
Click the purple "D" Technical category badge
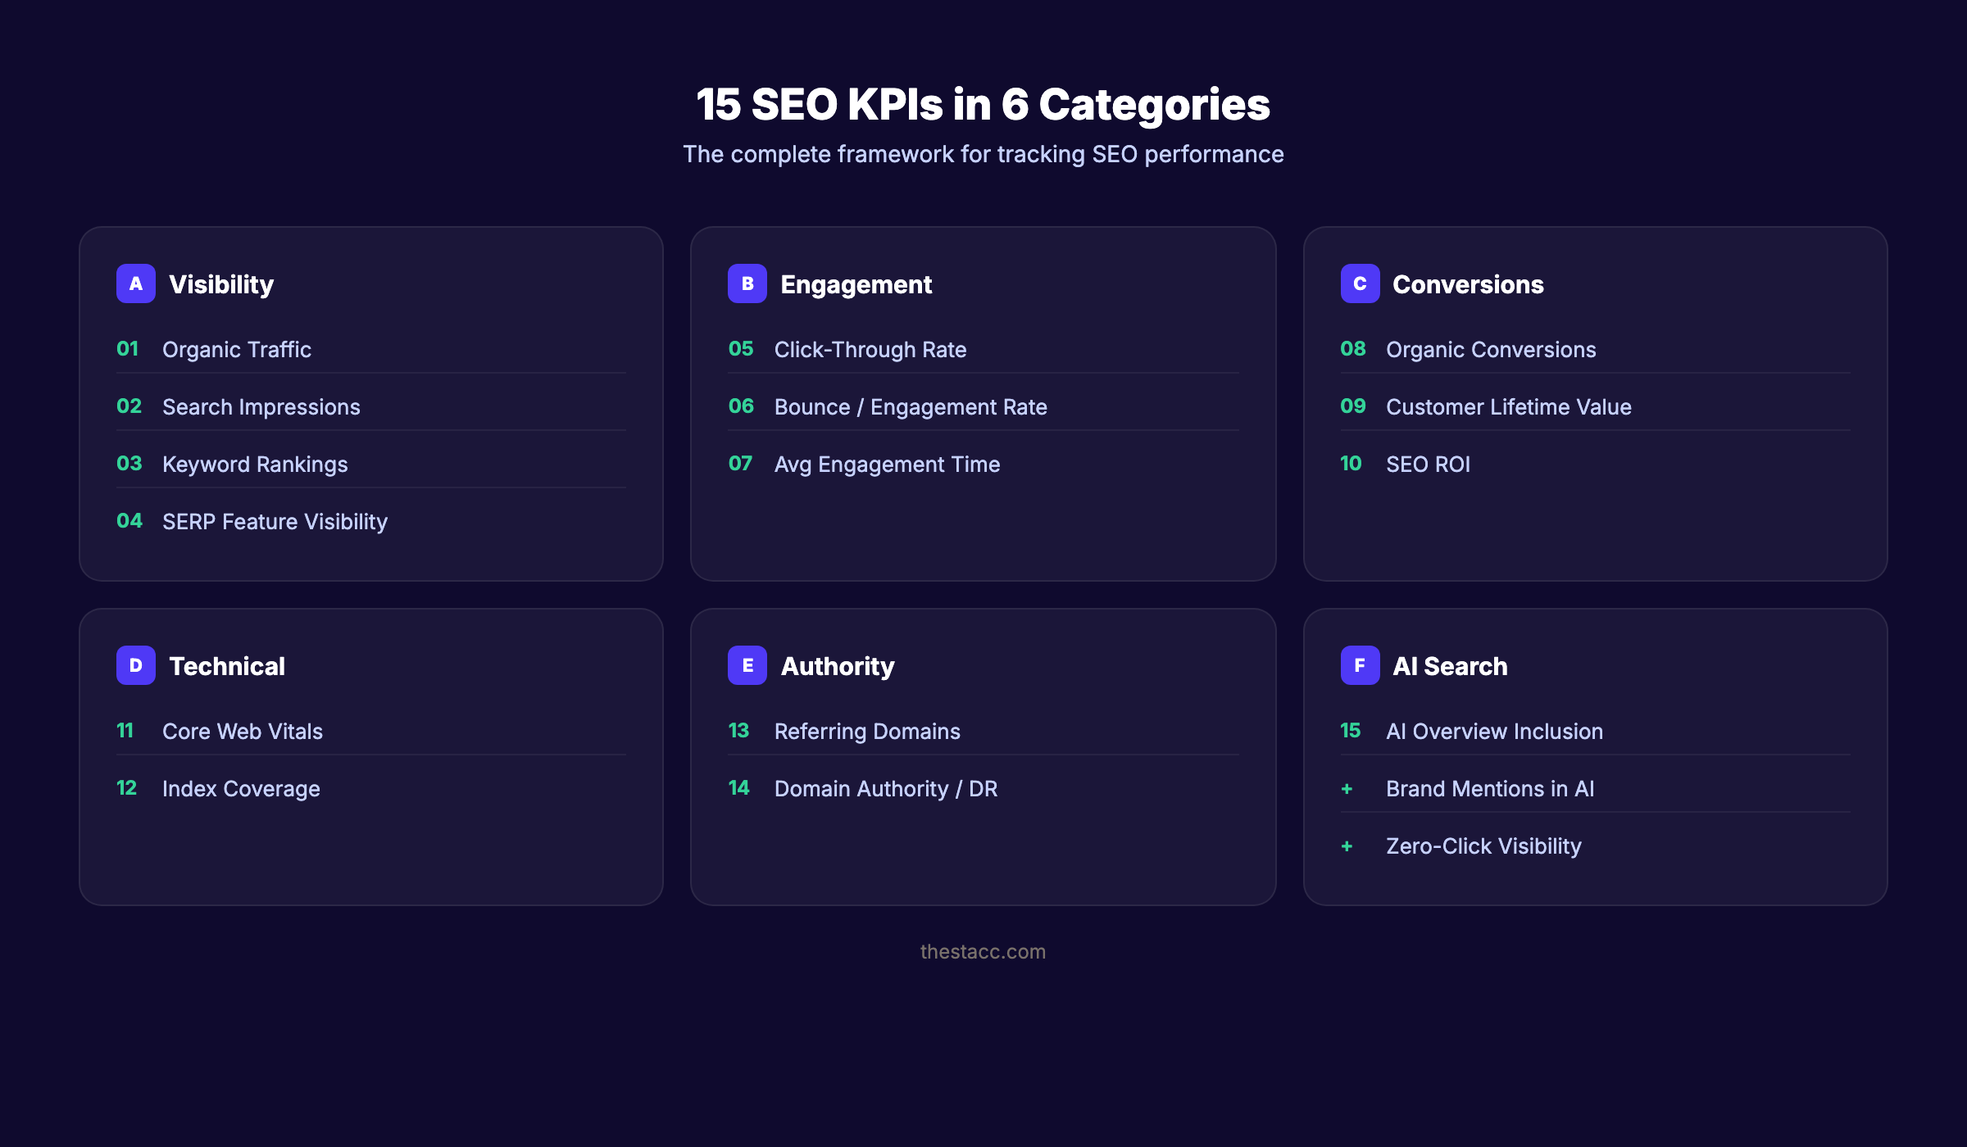[136, 665]
